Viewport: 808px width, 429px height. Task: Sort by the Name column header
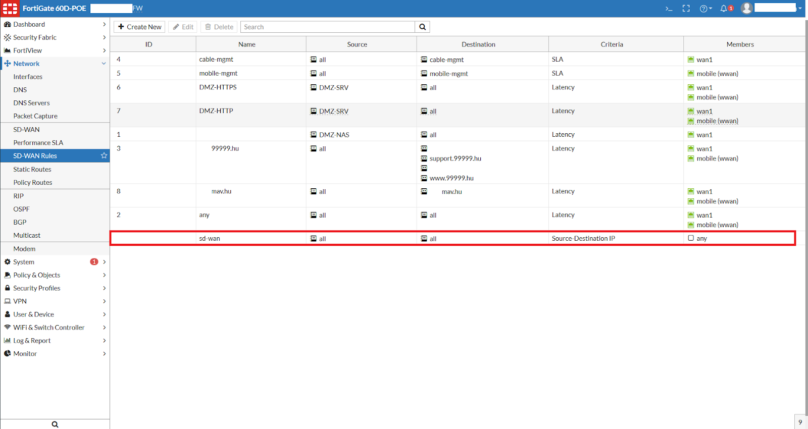tap(250, 44)
